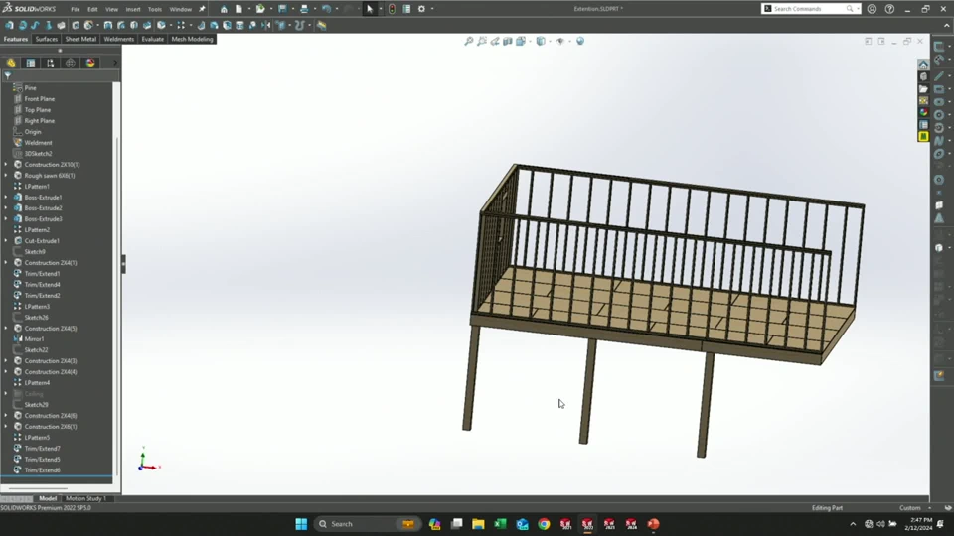The height and width of the screenshot is (536, 954).
Task: Select the Model tab at bottom
Action: [x=48, y=499]
